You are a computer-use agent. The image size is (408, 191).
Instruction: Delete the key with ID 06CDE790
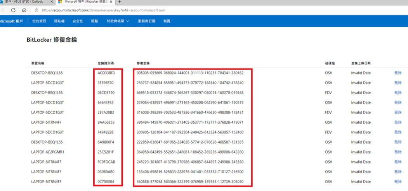[398, 93]
